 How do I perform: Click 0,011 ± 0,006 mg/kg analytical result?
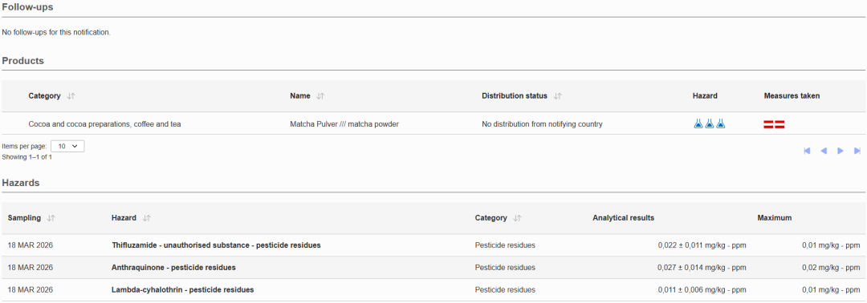tap(702, 289)
